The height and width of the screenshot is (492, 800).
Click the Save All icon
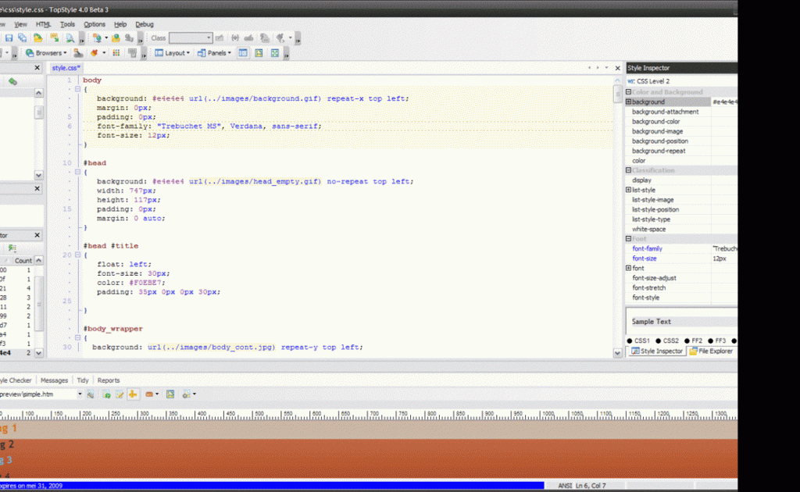click(x=22, y=37)
